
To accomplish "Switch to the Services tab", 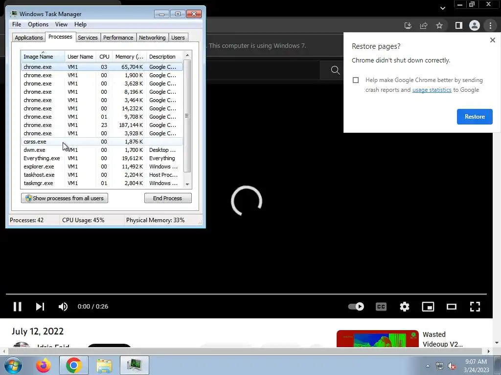I will 88,38.
